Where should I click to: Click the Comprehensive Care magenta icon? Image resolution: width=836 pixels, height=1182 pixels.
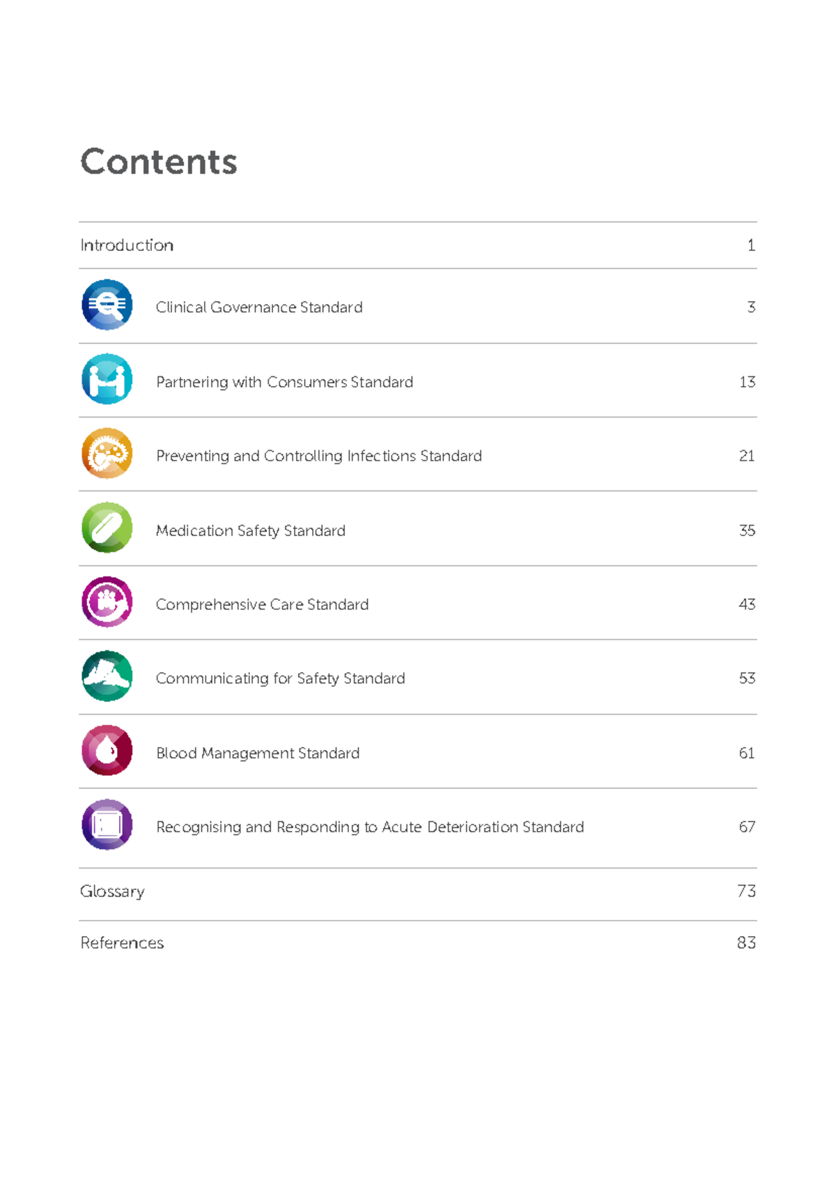(107, 602)
